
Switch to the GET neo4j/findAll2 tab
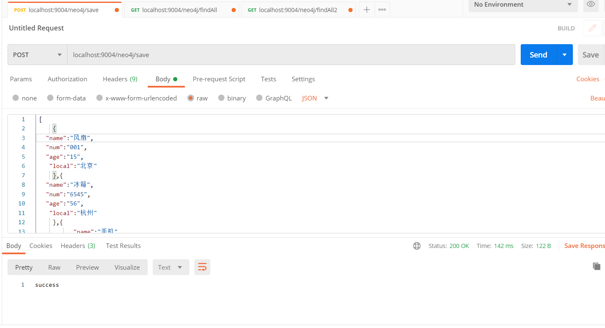[298, 10]
